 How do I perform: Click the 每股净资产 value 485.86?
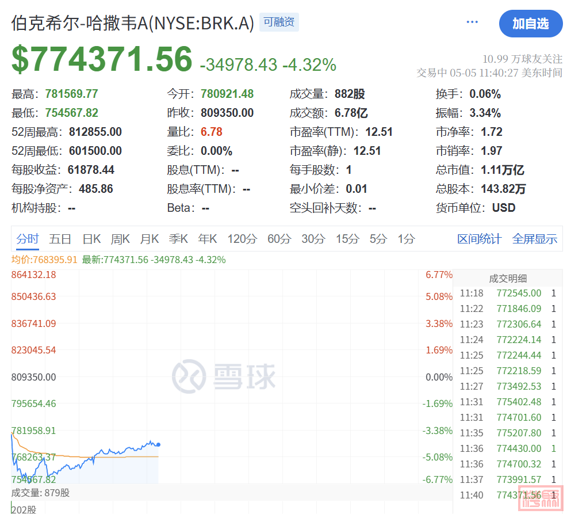point(96,189)
